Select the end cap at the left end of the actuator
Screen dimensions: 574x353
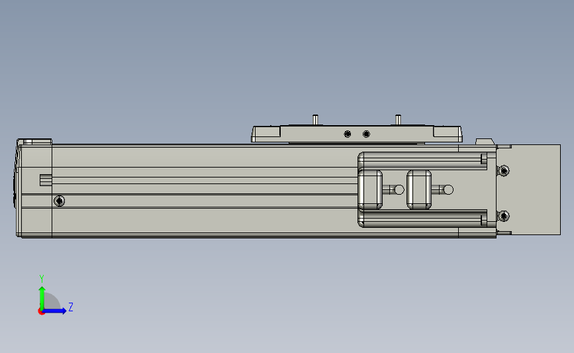click(x=34, y=188)
